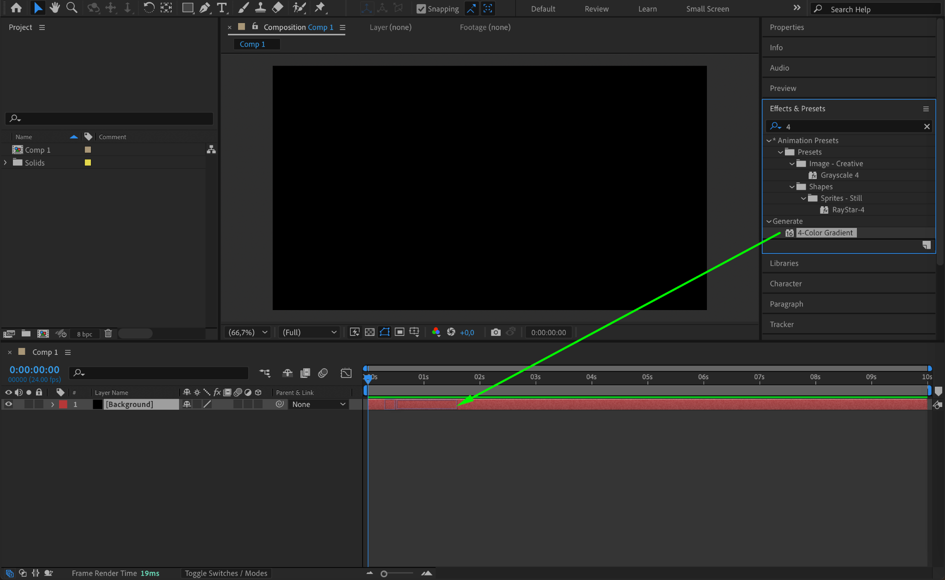This screenshot has height=580, width=945.
Task: Clear the Effects & Presets search field
Action: pos(927,126)
